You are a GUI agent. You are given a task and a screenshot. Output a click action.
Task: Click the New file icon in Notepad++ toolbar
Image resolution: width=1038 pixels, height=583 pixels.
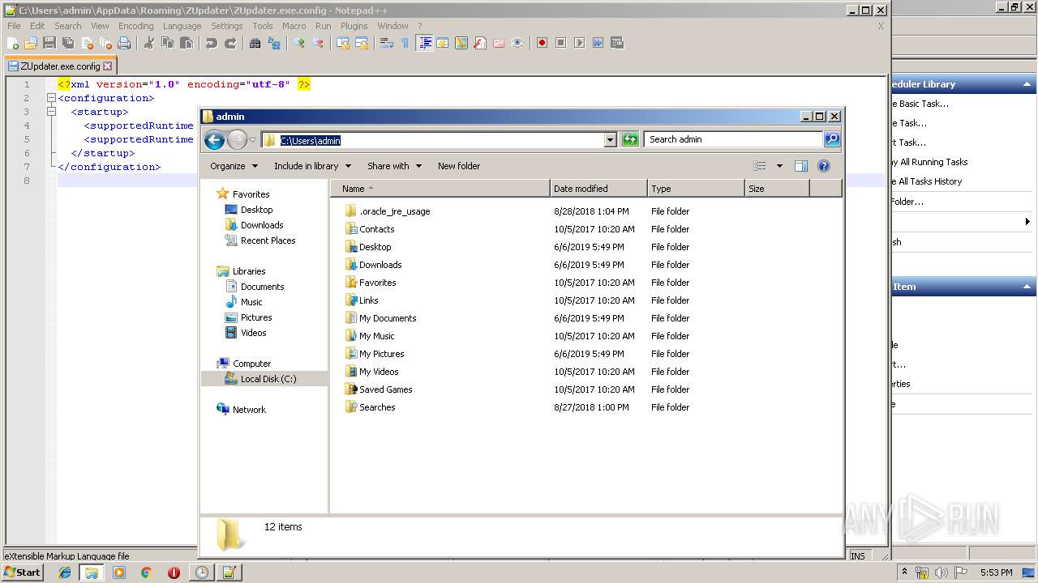pyautogui.click(x=12, y=43)
